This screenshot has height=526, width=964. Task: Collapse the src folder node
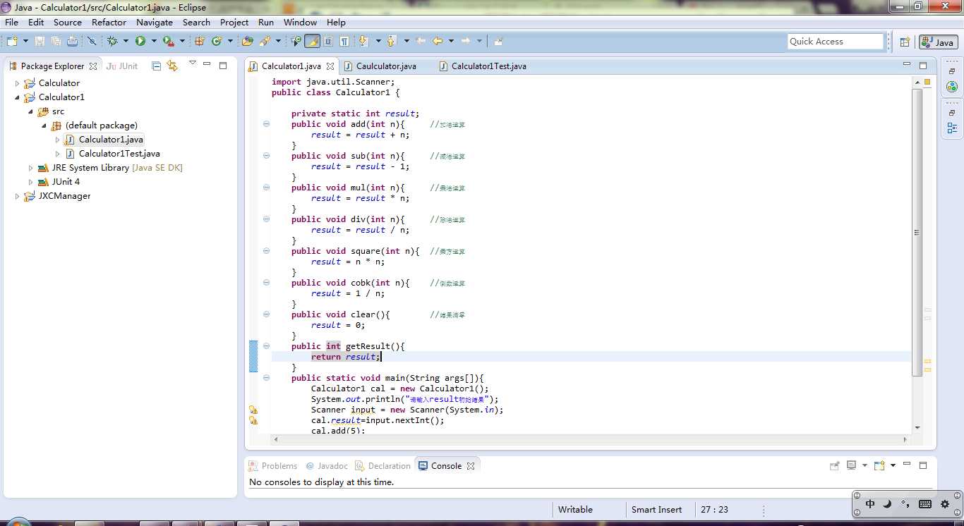31,111
